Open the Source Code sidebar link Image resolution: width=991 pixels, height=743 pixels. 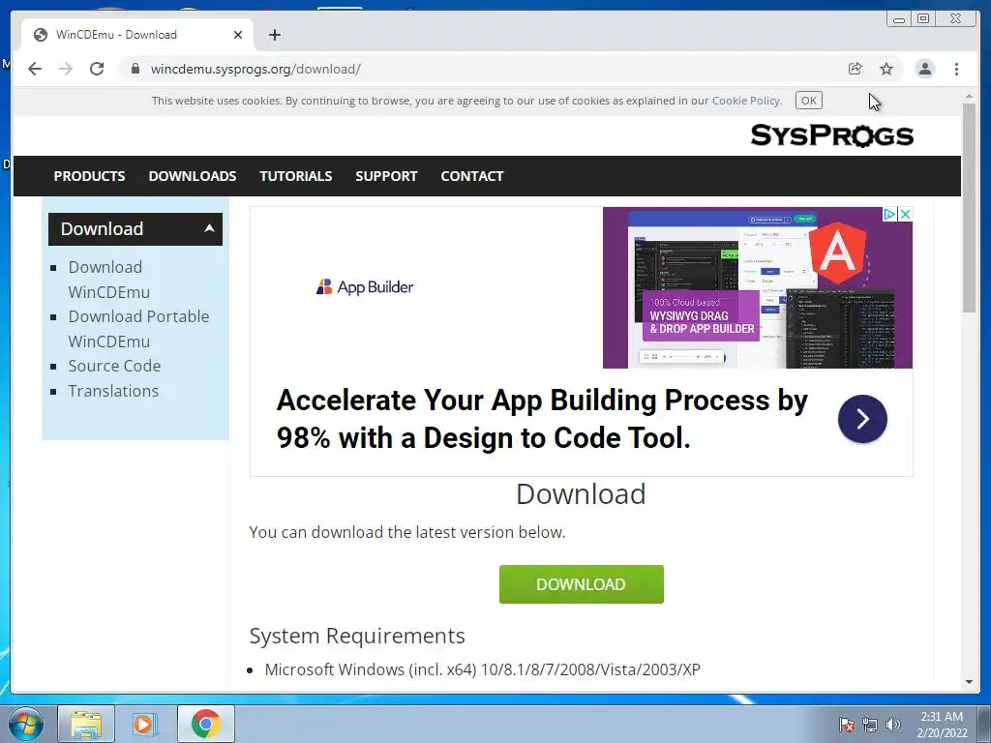[x=114, y=366]
